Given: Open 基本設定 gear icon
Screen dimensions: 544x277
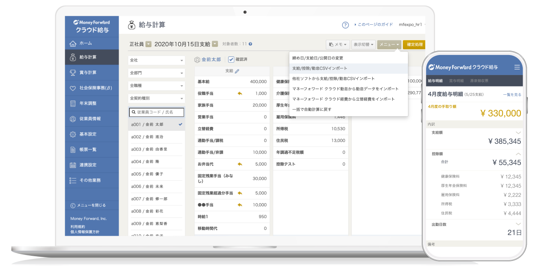Looking at the screenshot, I should (73, 134).
